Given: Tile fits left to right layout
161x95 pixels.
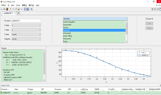Looking at the screenshot, I should point(155,9).
